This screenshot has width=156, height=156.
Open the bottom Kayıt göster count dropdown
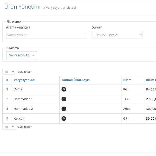pyautogui.click(x=9, y=127)
